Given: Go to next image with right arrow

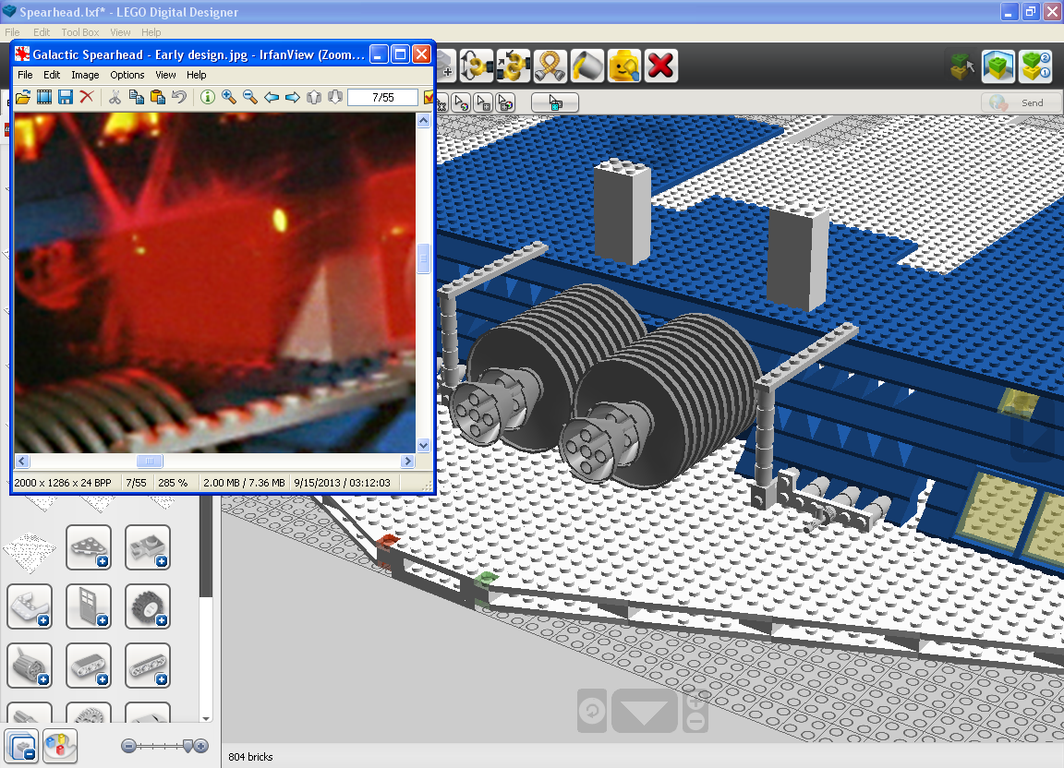Looking at the screenshot, I should (x=293, y=97).
